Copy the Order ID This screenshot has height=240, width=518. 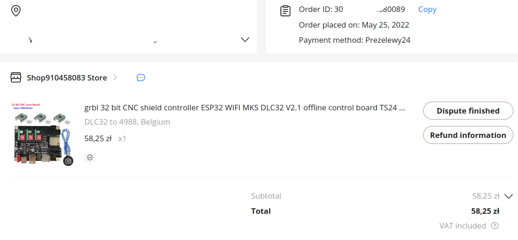(427, 9)
